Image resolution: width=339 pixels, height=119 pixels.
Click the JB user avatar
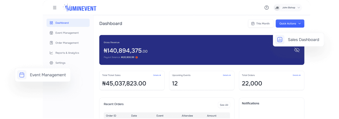(x=277, y=8)
